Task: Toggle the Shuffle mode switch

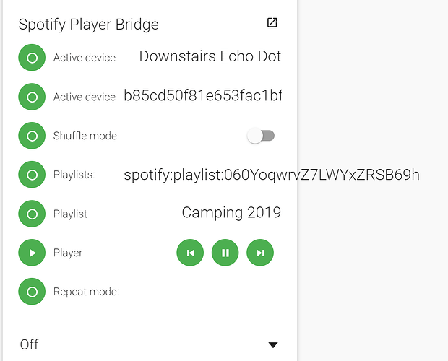Action: (261, 136)
